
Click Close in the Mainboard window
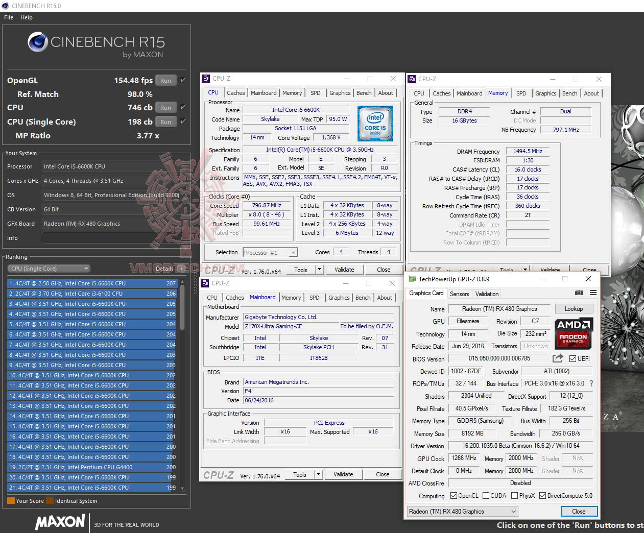383,474
